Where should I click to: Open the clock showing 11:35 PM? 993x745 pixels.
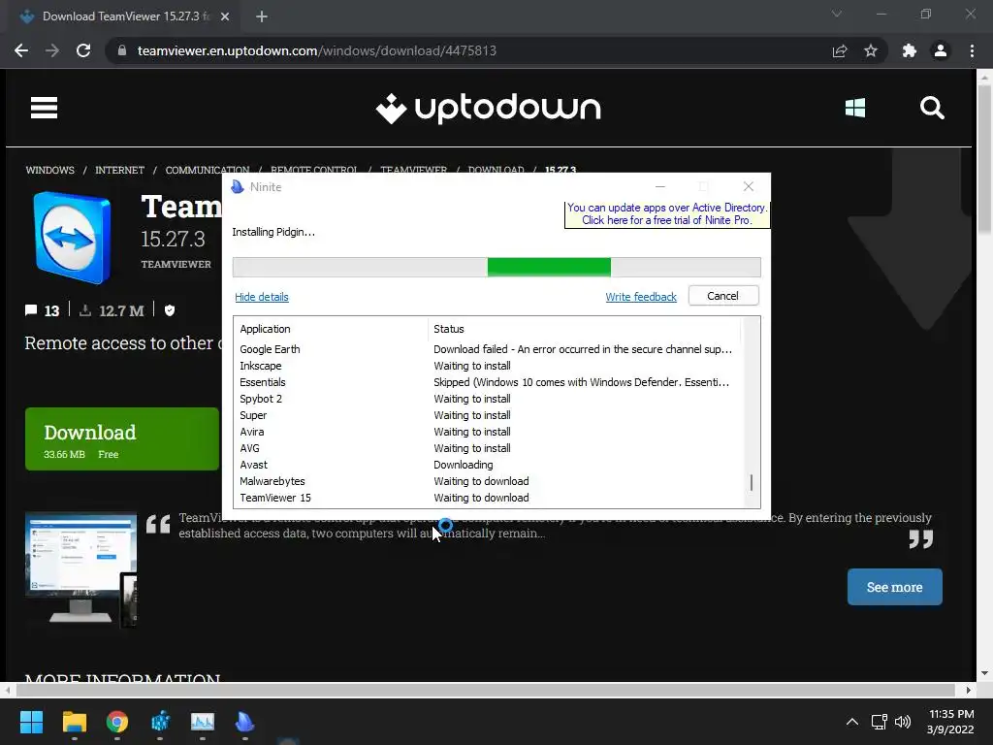pos(950,722)
